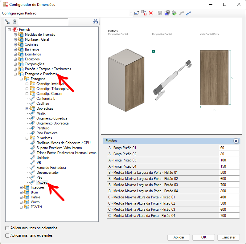
Task: Click the cabinet perspective preview image
Action: click(x=126, y=80)
